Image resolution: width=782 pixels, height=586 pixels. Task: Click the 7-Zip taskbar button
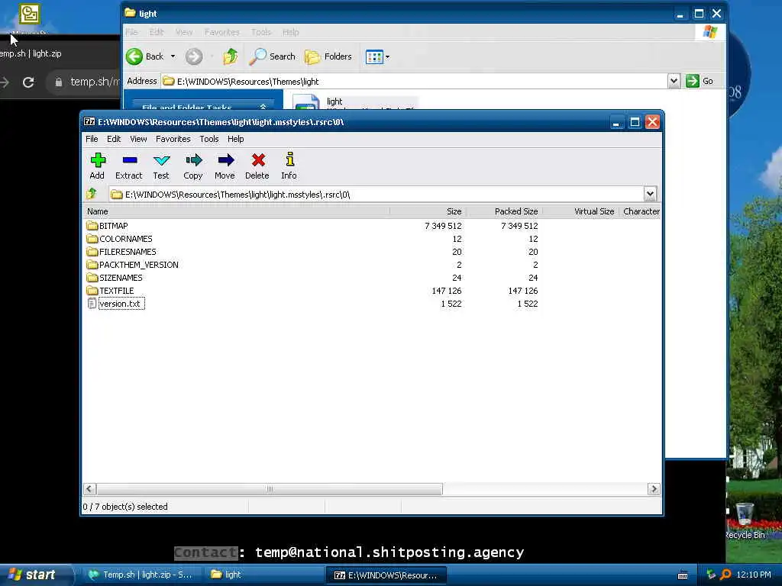[386, 575]
